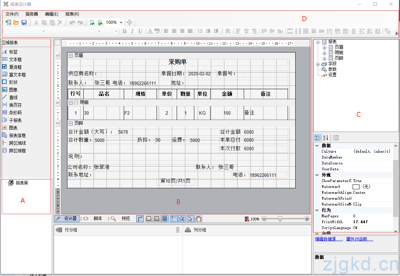Click the Italic formatting icon
The width and height of the screenshot is (400, 276).
click(132, 31)
